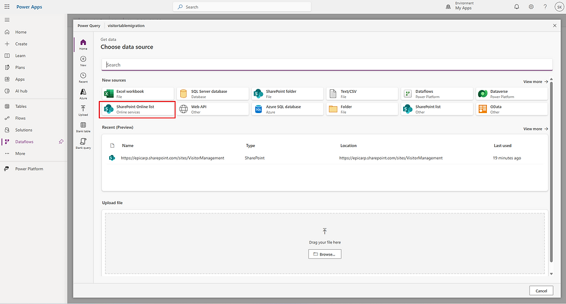
Task: Choose the Dataverse connector
Action: (x=512, y=94)
